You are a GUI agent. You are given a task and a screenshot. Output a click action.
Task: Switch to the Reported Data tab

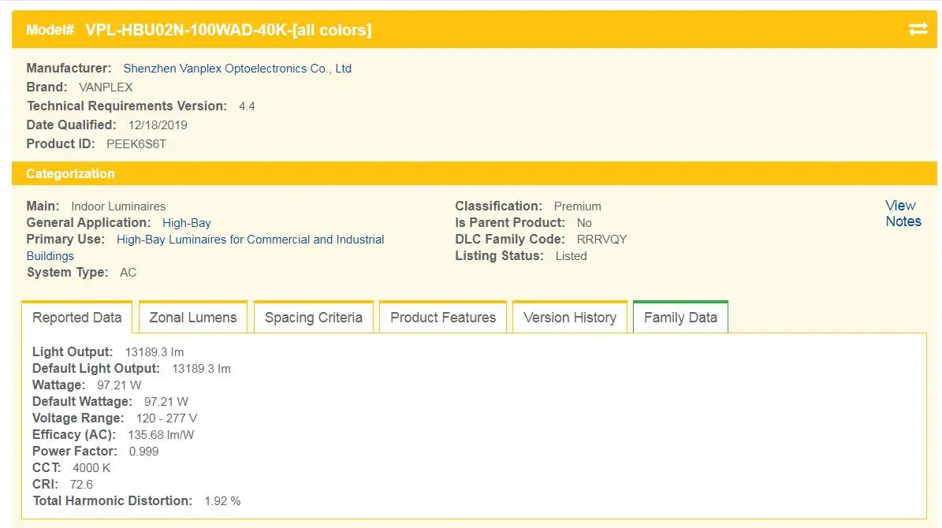77,318
